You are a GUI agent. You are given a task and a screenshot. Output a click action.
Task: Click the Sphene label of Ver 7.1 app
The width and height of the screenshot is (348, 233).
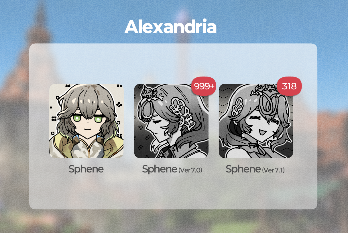point(243,169)
